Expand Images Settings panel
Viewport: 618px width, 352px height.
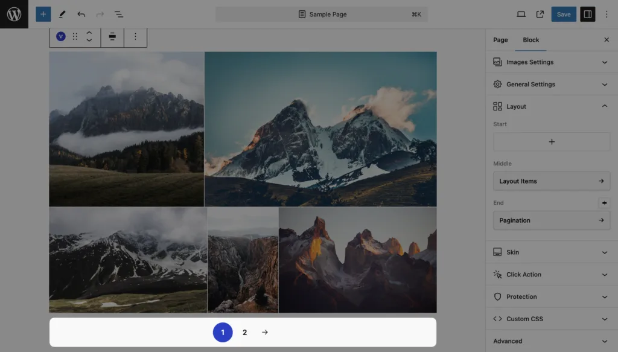552,62
